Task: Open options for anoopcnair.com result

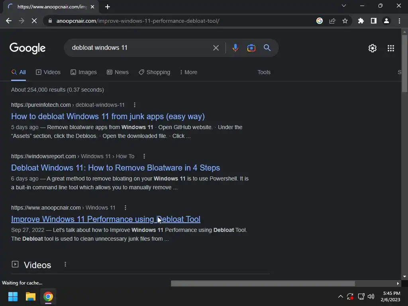Action: [126, 208]
